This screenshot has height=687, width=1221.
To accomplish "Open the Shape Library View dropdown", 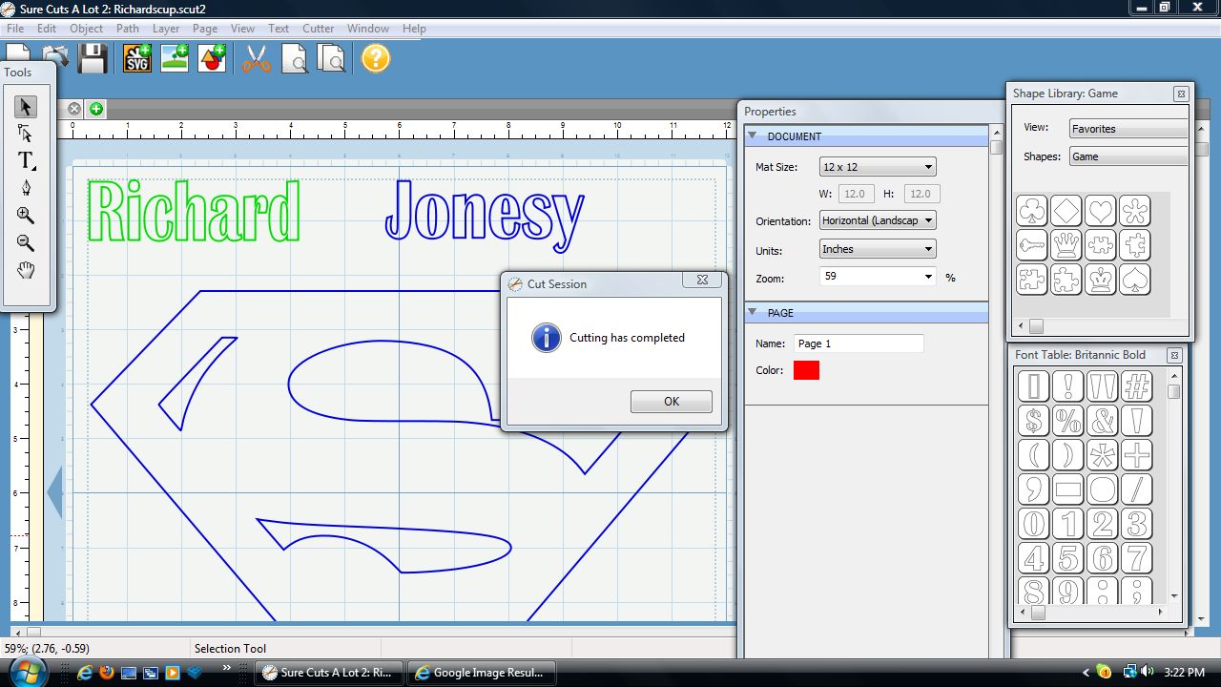I will coord(1128,129).
